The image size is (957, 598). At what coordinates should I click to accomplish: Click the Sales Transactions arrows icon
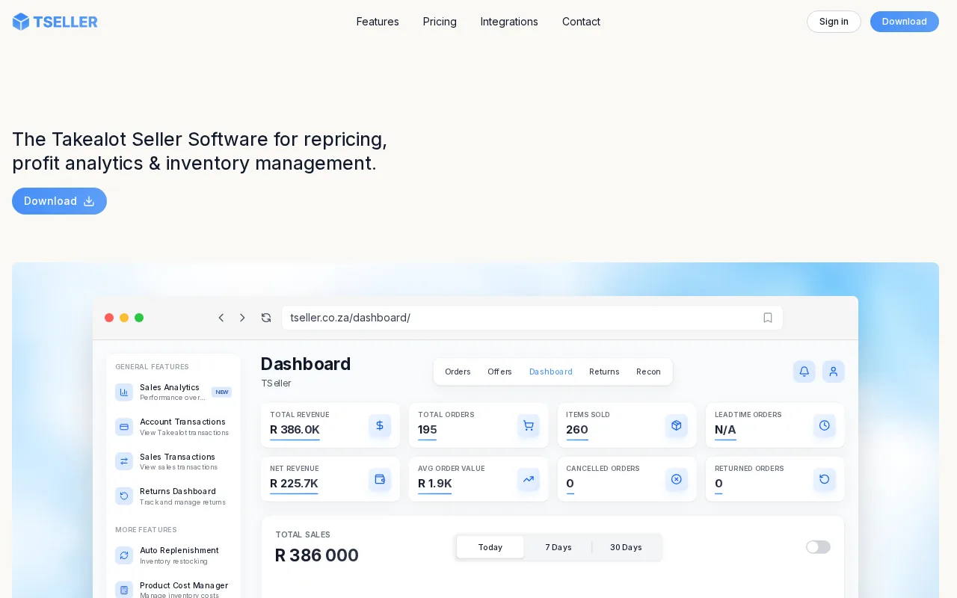tap(124, 461)
